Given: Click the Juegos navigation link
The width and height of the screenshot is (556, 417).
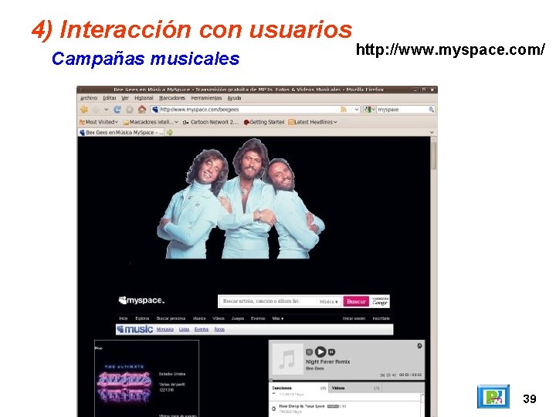Looking at the screenshot, I should (238, 318).
